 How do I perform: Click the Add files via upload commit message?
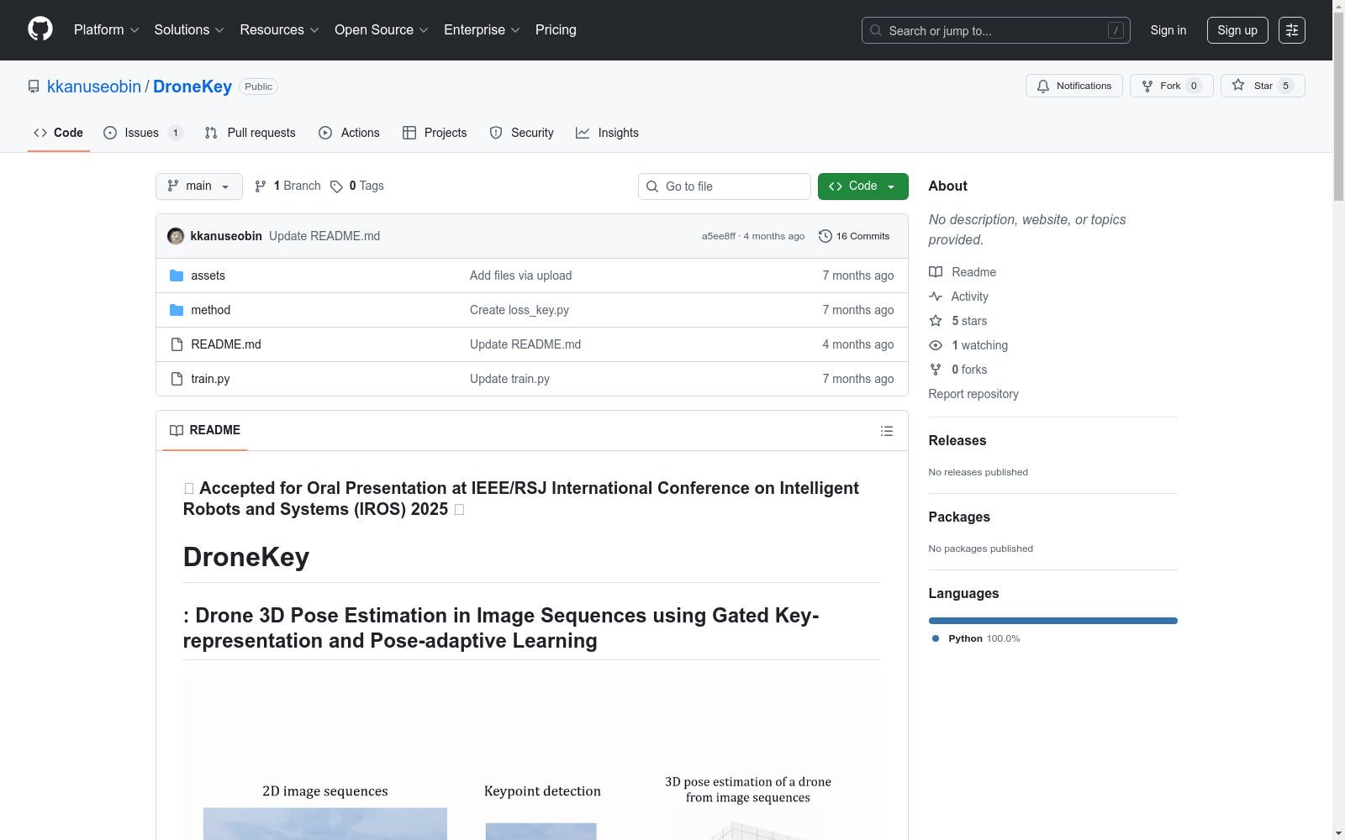tap(521, 276)
